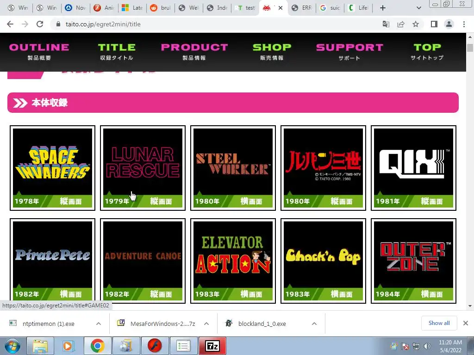Open the Chrome three-dot menu
This screenshot has height=355, width=474.
pos(464,24)
